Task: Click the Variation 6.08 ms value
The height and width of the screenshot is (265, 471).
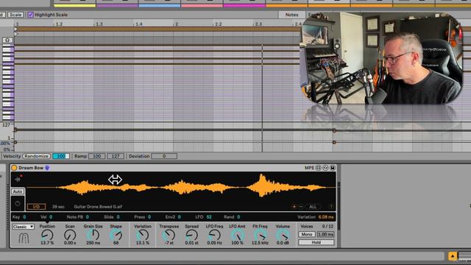Action: click(x=326, y=217)
